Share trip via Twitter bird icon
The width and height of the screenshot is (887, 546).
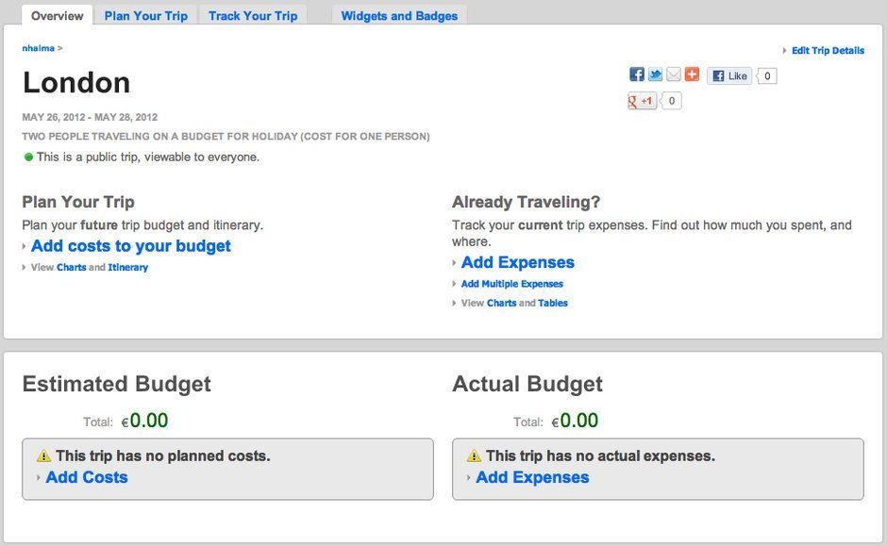pos(655,74)
